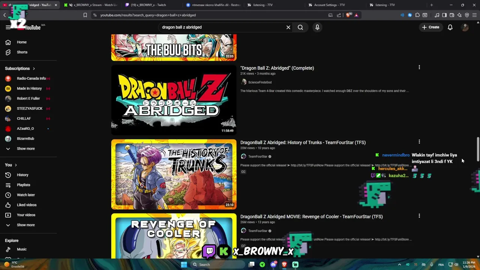The width and height of the screenshot is (480, 270).
Task: Open more options for Revenge of Cooler video
Action: (x=419, y=216)
